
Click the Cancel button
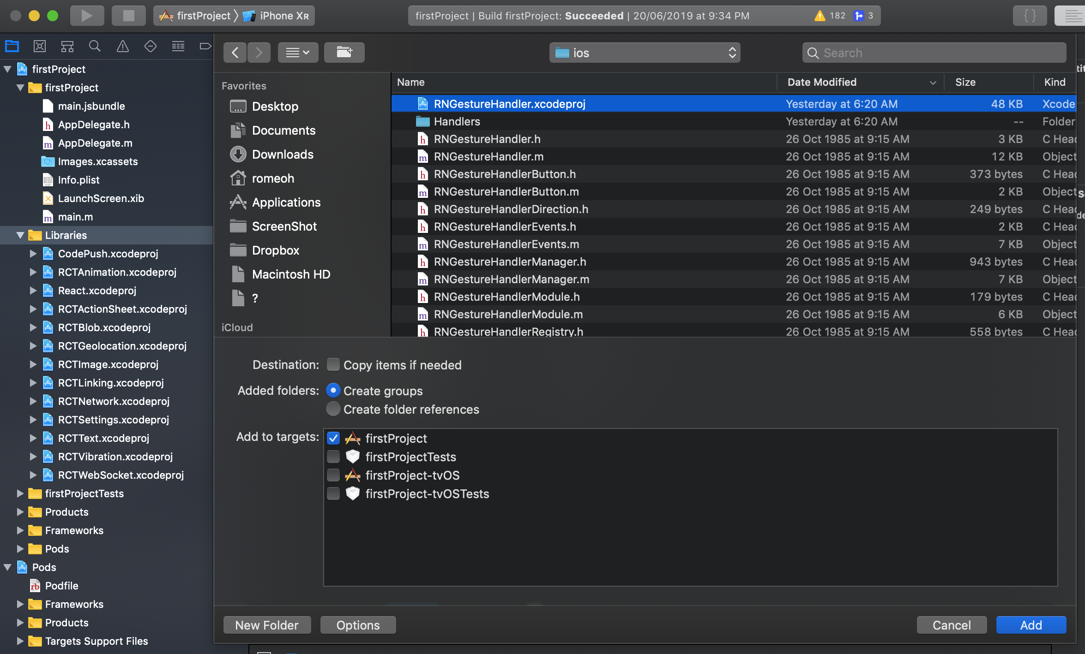tap(951, 625)
